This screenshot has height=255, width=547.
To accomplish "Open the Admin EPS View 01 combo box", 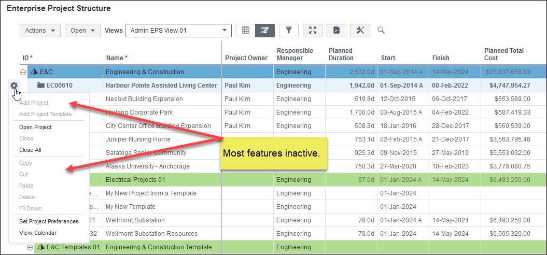I will [x=178, y=31].
